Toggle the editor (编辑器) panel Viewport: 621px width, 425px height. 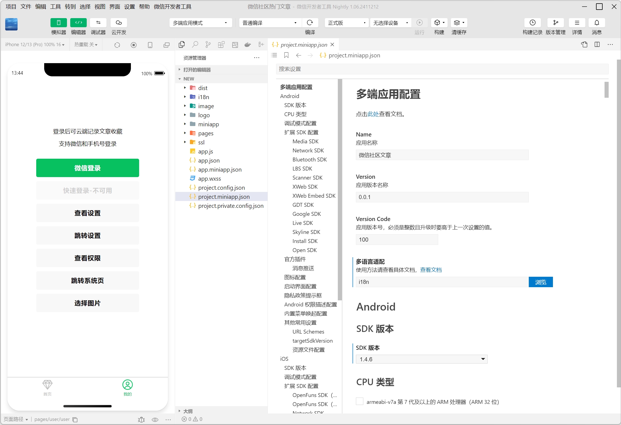tap(78, 23)
